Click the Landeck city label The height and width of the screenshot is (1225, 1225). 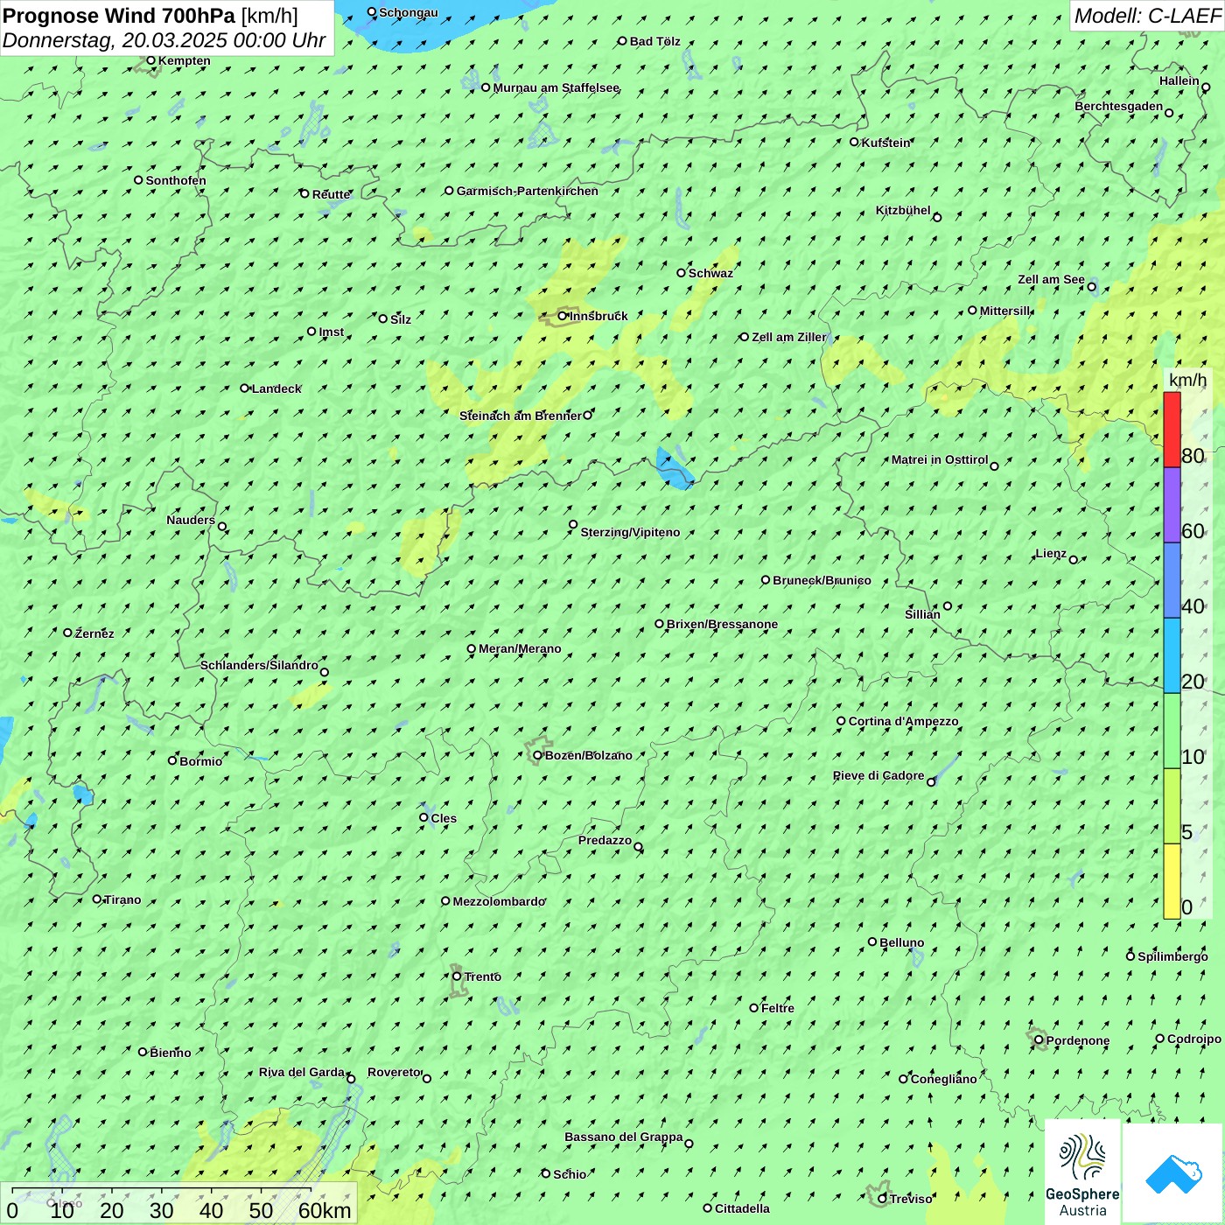(x=276, y=388)
